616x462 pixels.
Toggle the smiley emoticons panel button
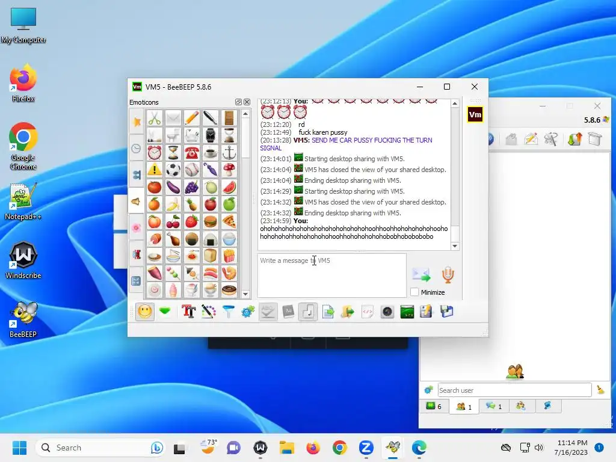[x=144, y=312]
